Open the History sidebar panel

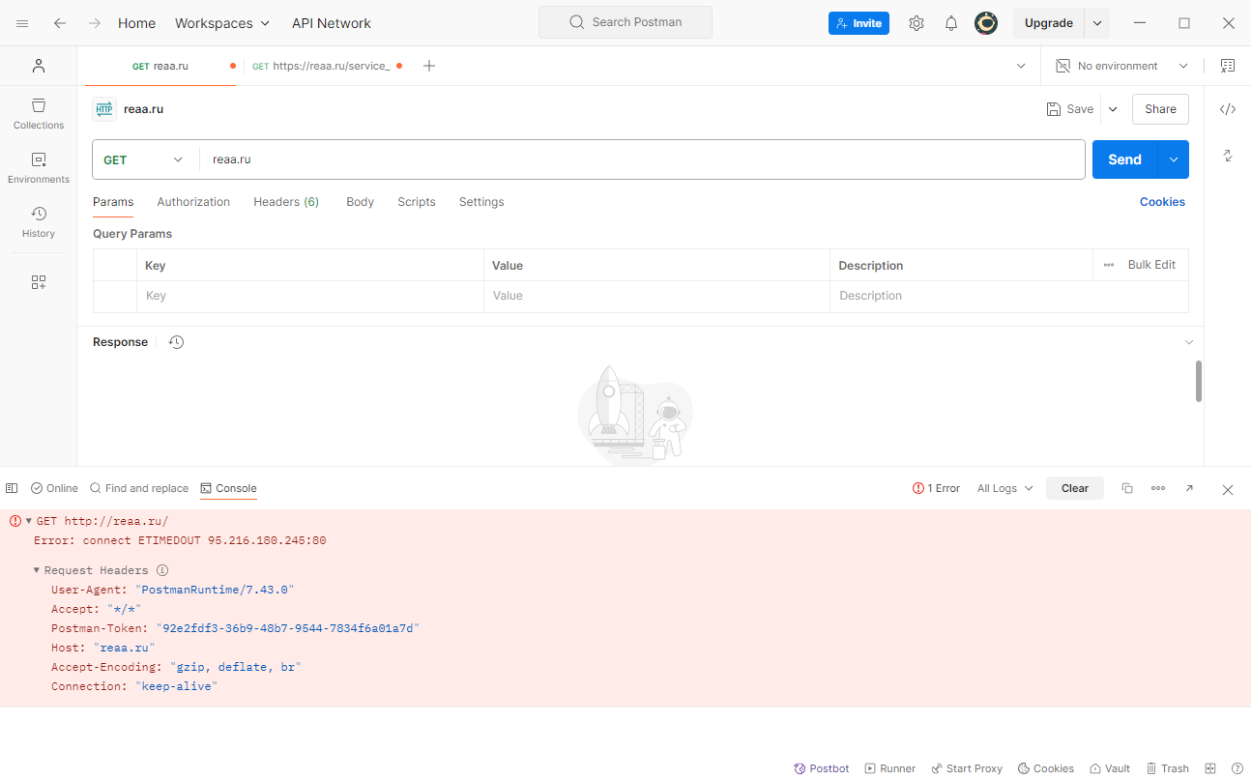(39, 221)
